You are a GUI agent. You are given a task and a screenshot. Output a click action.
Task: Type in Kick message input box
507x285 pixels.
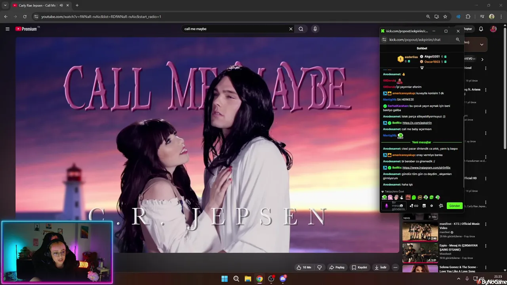click(394, 205)
